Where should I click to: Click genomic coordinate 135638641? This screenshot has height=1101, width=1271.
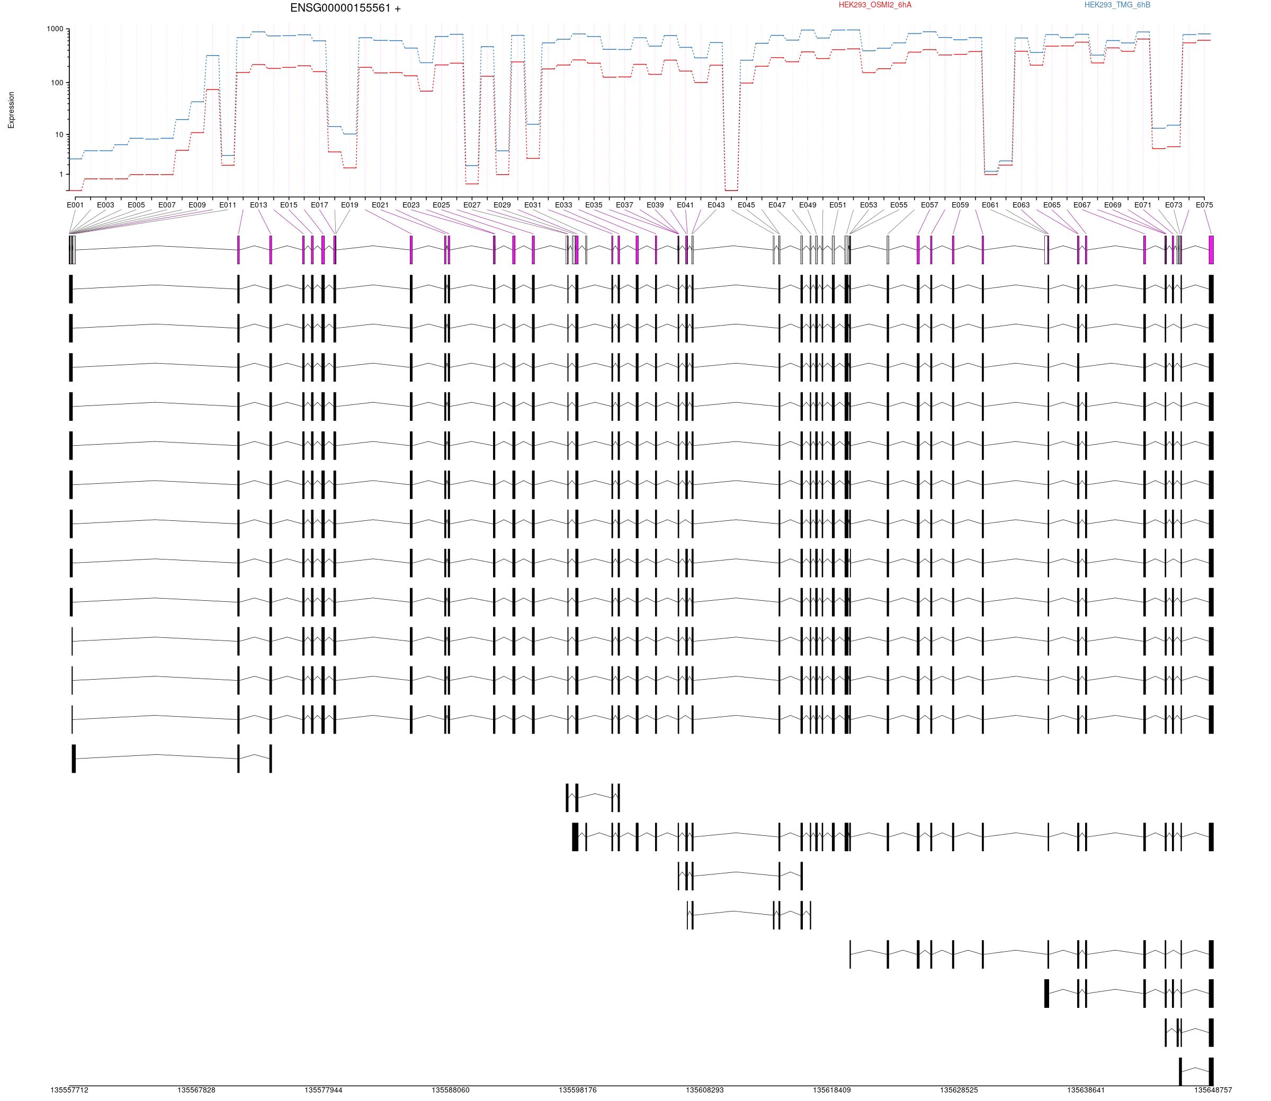point(1086,1090)
